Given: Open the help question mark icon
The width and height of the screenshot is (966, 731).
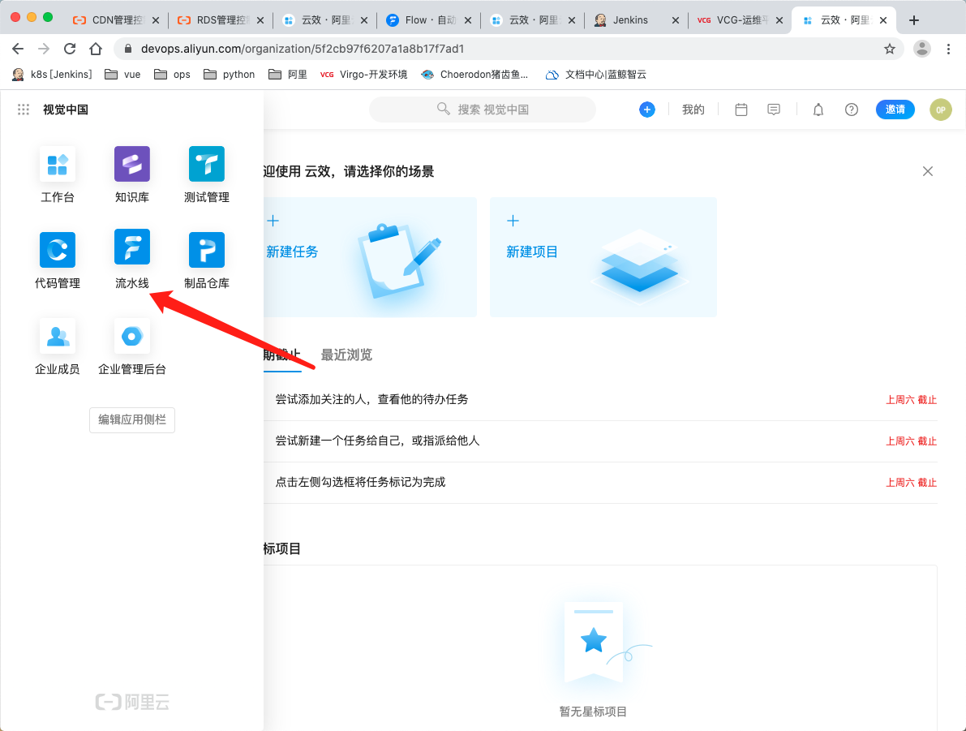Looking at the screenshot, I should [852, 110].
